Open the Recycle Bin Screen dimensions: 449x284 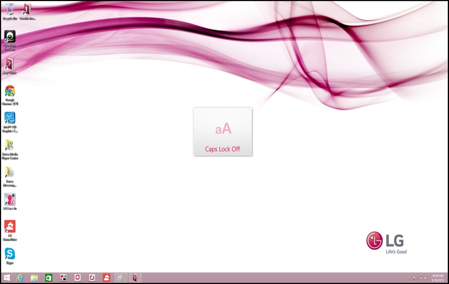pos(10,9)
